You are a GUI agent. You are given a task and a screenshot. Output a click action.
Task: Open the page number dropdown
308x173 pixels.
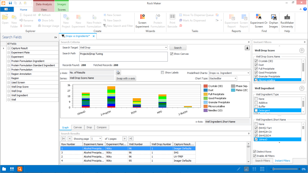[100, 139]
